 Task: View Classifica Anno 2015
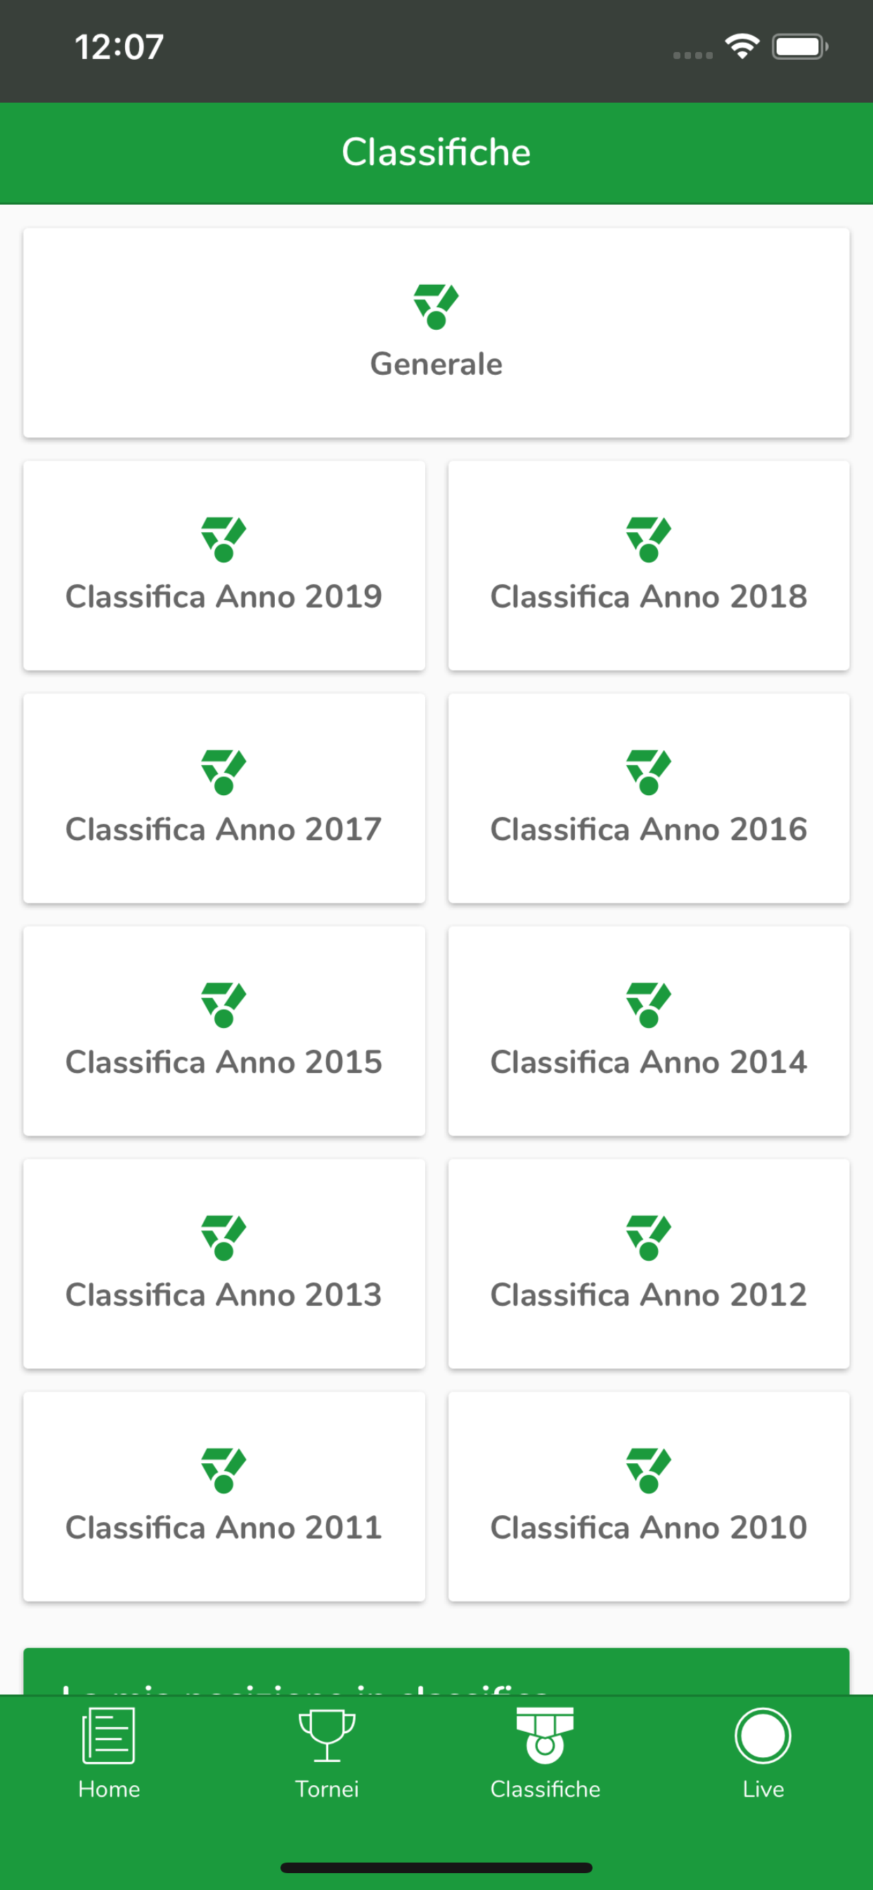224,1030
